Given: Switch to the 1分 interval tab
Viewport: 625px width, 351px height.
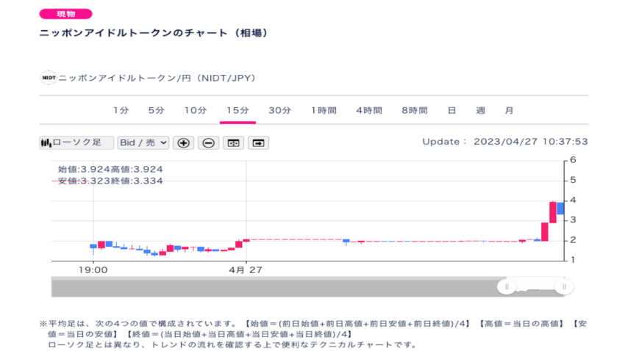Looking at the screenshot, I should click(121, 111).
